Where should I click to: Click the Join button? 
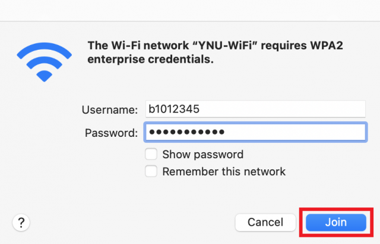336,222
